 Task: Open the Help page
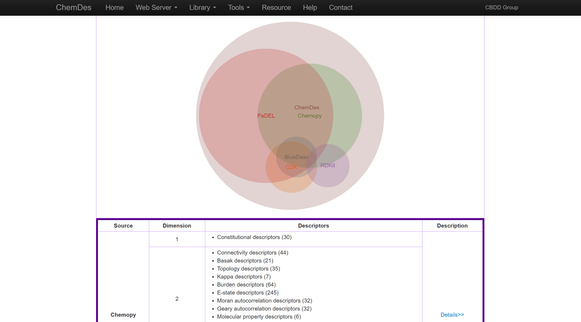point(310,7)
